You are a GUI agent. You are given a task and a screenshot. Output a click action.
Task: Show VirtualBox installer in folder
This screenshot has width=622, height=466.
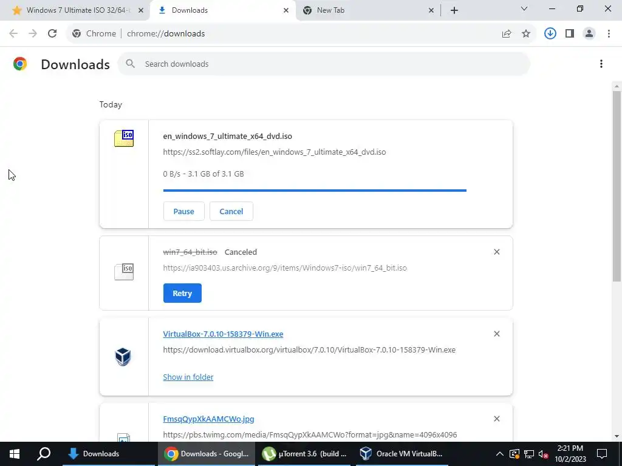tap(188, 377)
